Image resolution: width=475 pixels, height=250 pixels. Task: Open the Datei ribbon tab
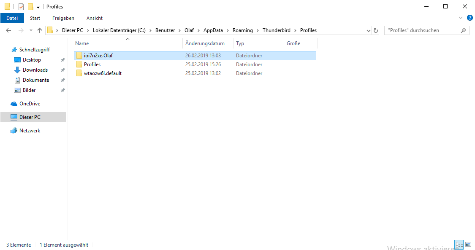12,18
